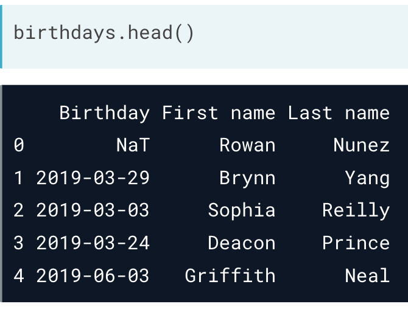
Task: Select the First name column header
Action: pyautogui.click(x=218, y=113)
